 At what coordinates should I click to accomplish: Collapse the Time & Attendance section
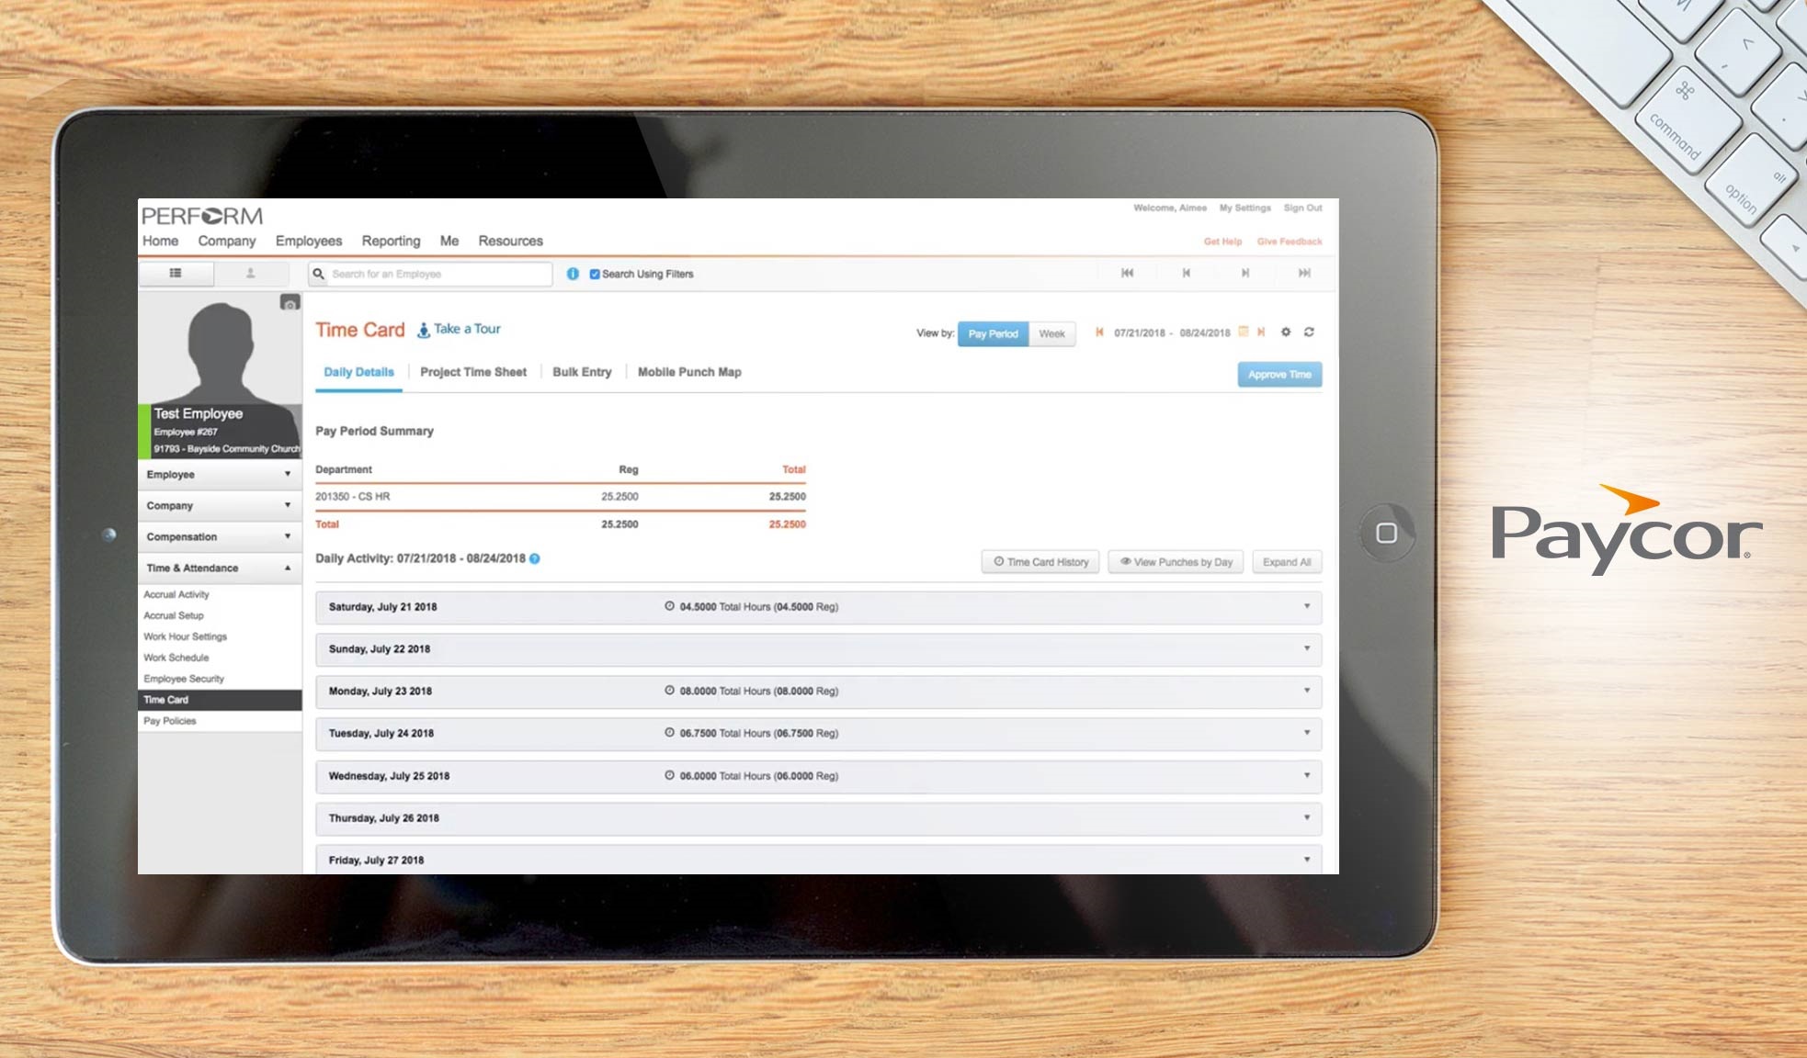(x=220, y=568)
